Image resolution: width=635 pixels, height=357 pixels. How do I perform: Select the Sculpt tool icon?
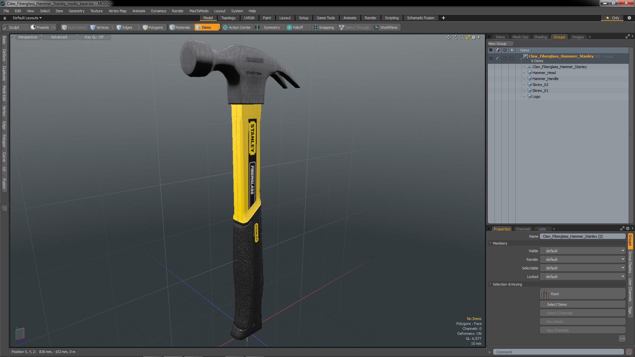pyautogui.click(x=6, y=27)
